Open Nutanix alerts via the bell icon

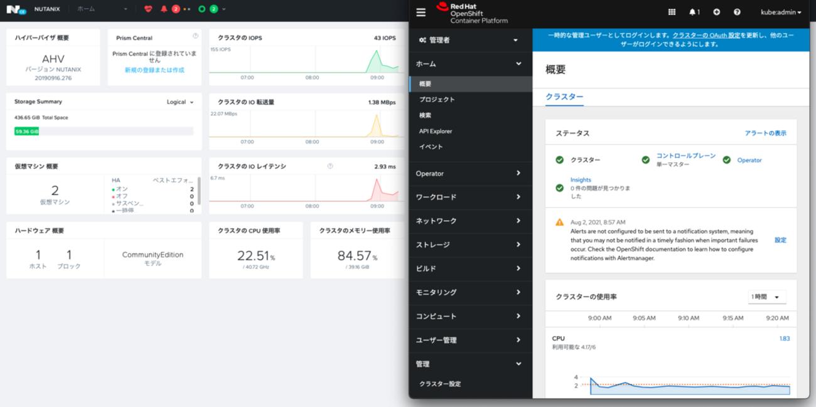[x=164, y=9]
